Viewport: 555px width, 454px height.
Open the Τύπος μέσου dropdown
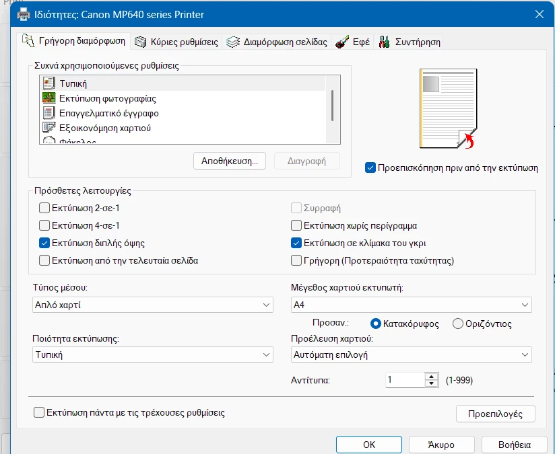click(152, 305)
